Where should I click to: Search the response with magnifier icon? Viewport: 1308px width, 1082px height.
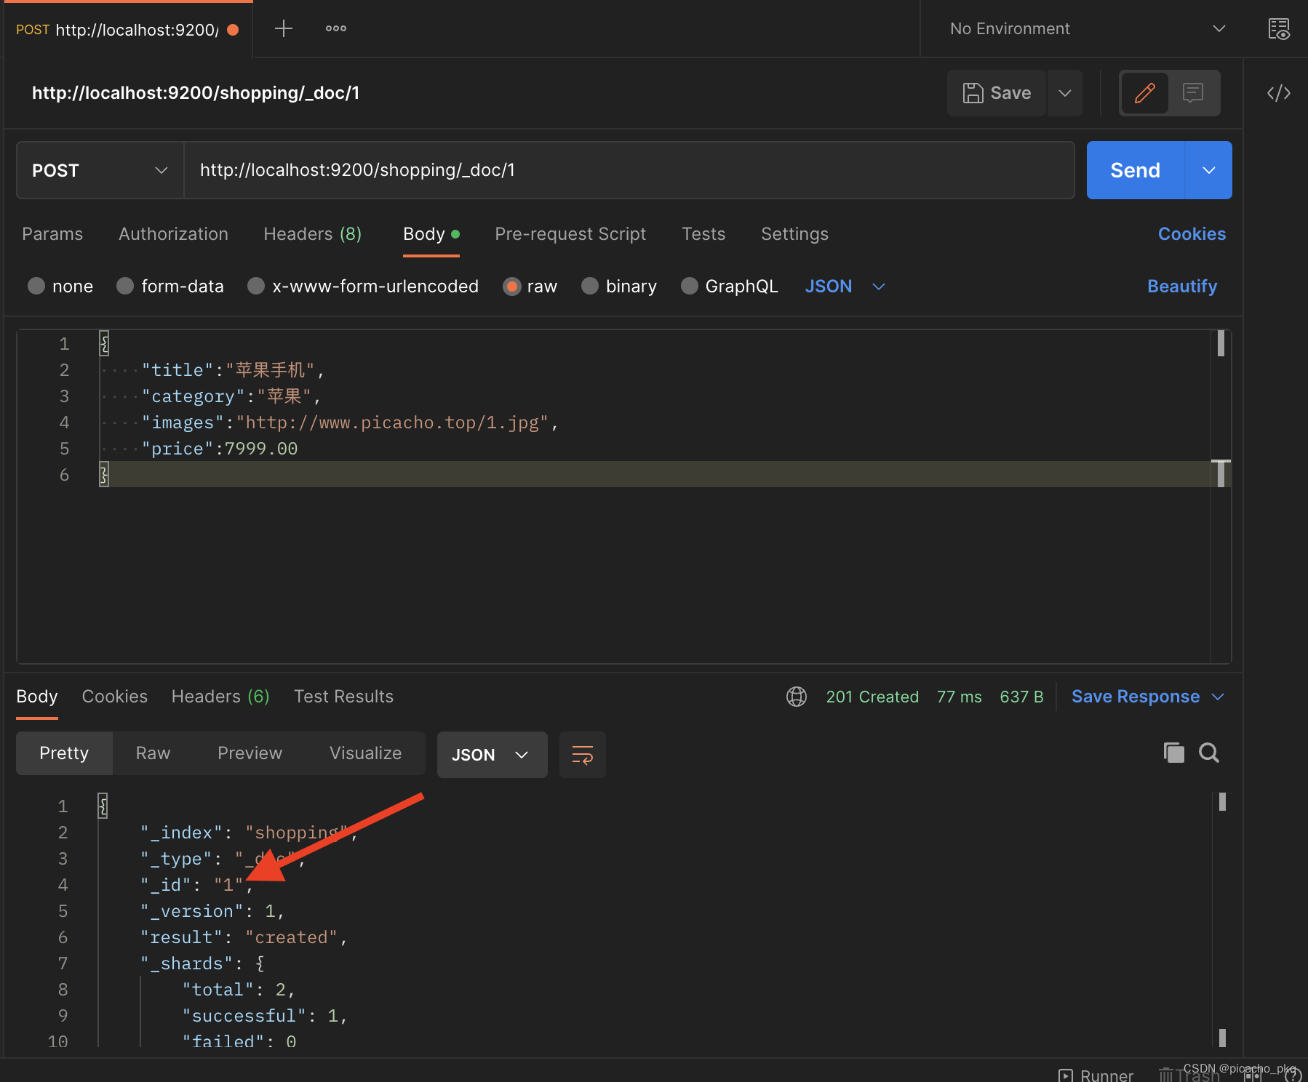(x=1208, y=753)
